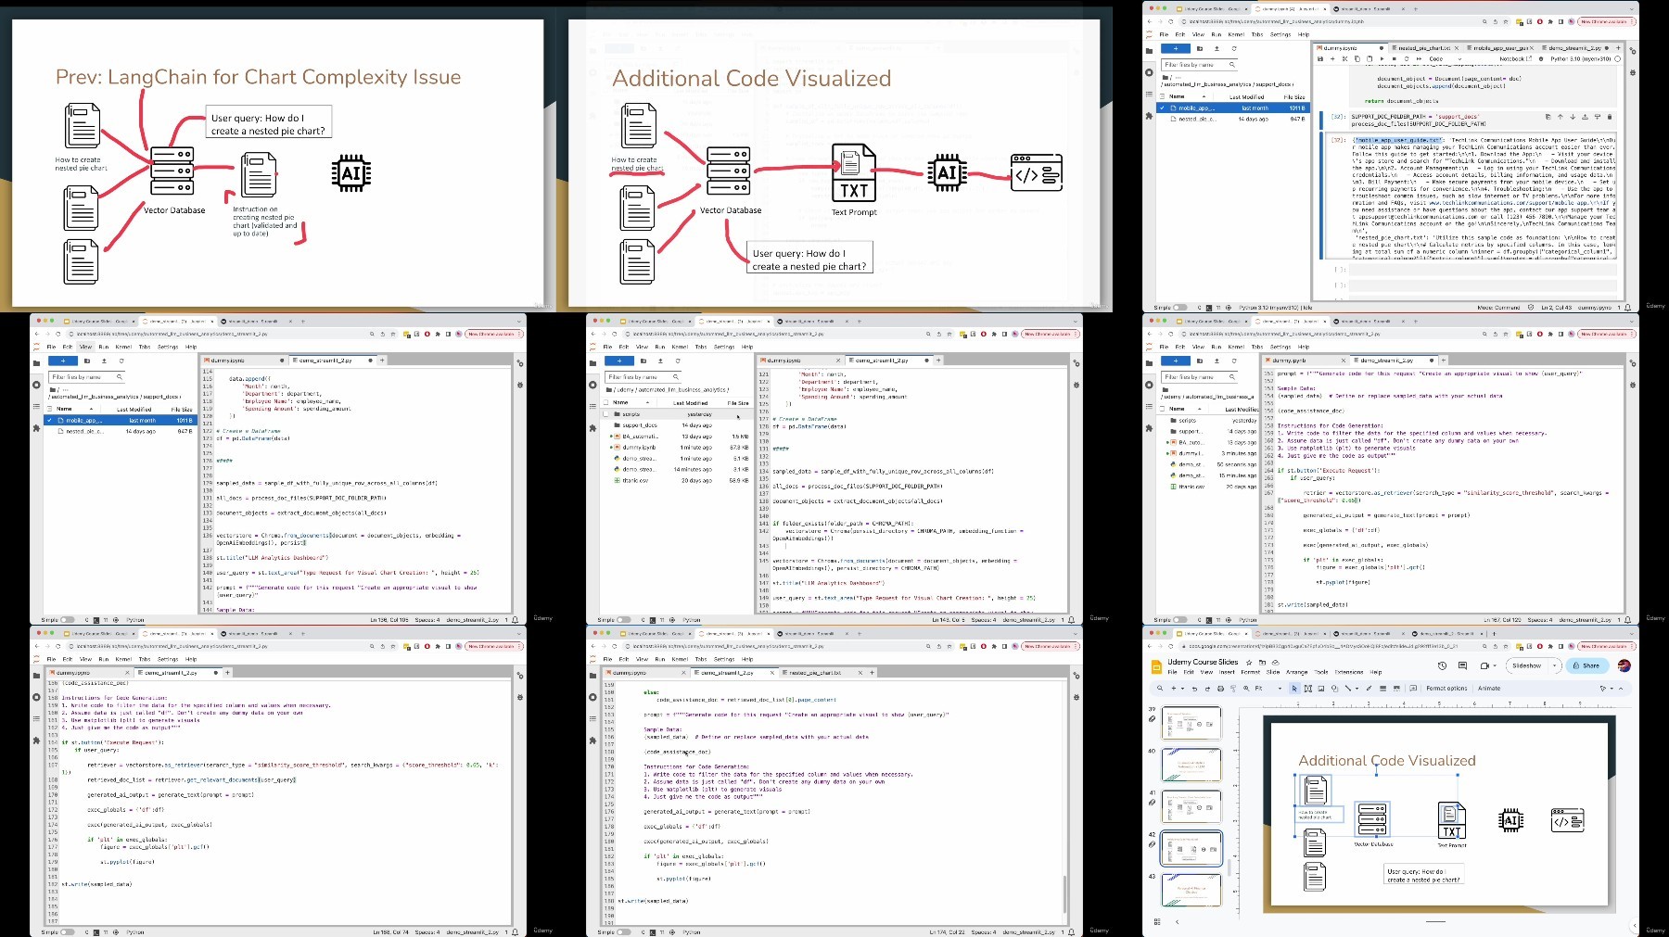This screenshot has height=937, width=1669.
Task: Open Table of Contents sidebar in dummy.ipynb notebook window
Action: coord(1149,95)
